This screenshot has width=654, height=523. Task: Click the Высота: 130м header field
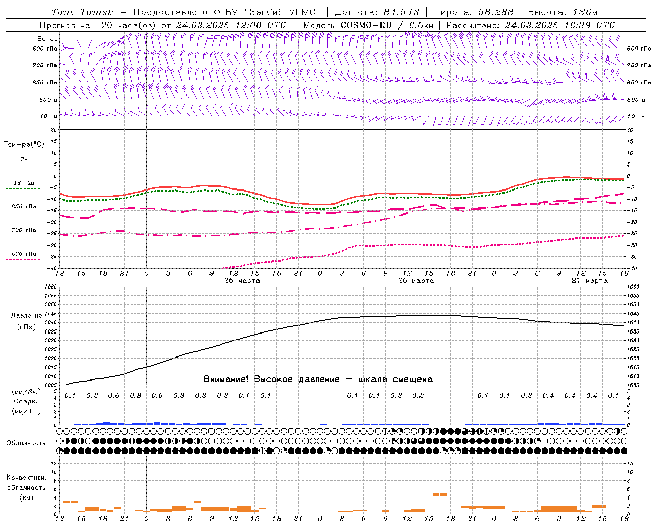point(563,12)
